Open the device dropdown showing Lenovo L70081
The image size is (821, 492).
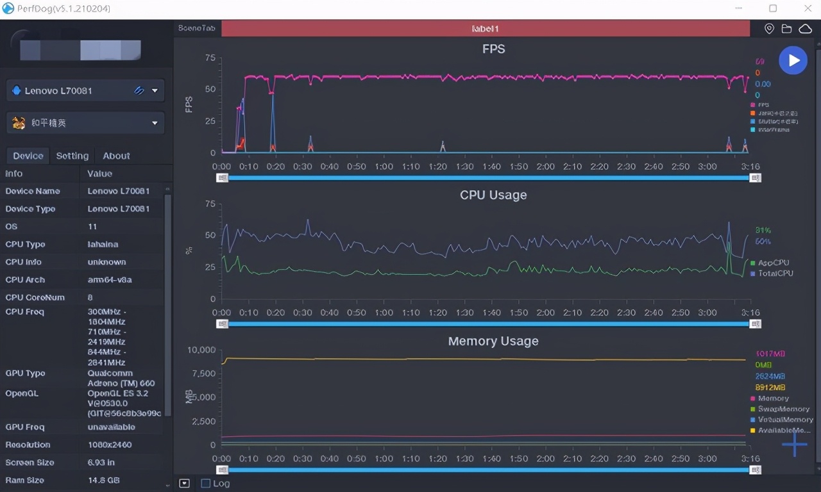coord(85,90)
